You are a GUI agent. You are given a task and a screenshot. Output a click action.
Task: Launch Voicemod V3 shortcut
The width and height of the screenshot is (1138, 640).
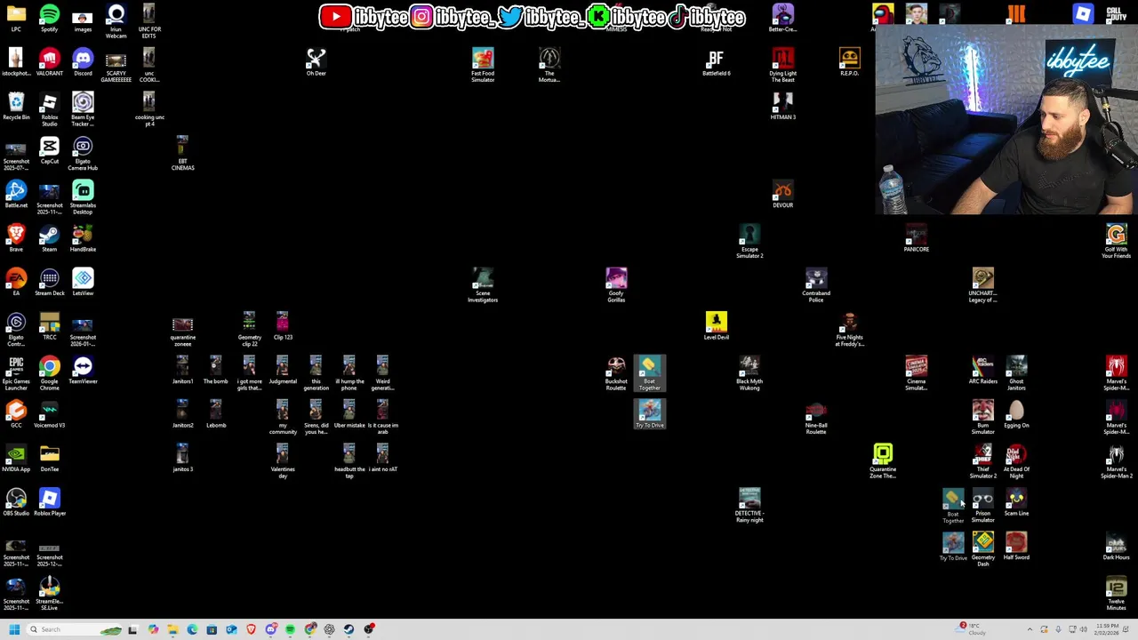49,414
